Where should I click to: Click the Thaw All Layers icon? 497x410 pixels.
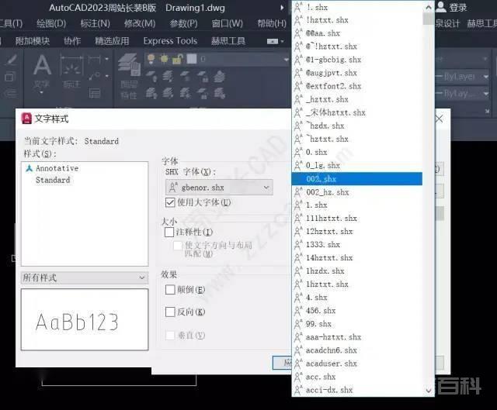[185, 93]
